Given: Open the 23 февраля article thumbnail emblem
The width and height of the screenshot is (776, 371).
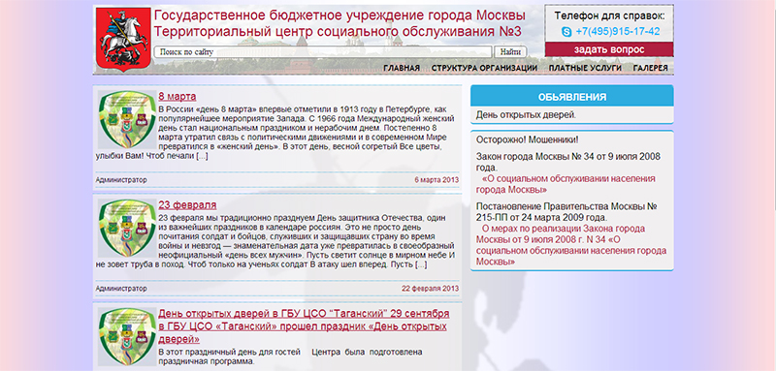Looking at the screenshot, I should (127, 228).
